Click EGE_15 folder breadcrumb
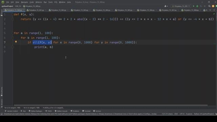Viewport: 217px width, 122px height. [18, 6]
